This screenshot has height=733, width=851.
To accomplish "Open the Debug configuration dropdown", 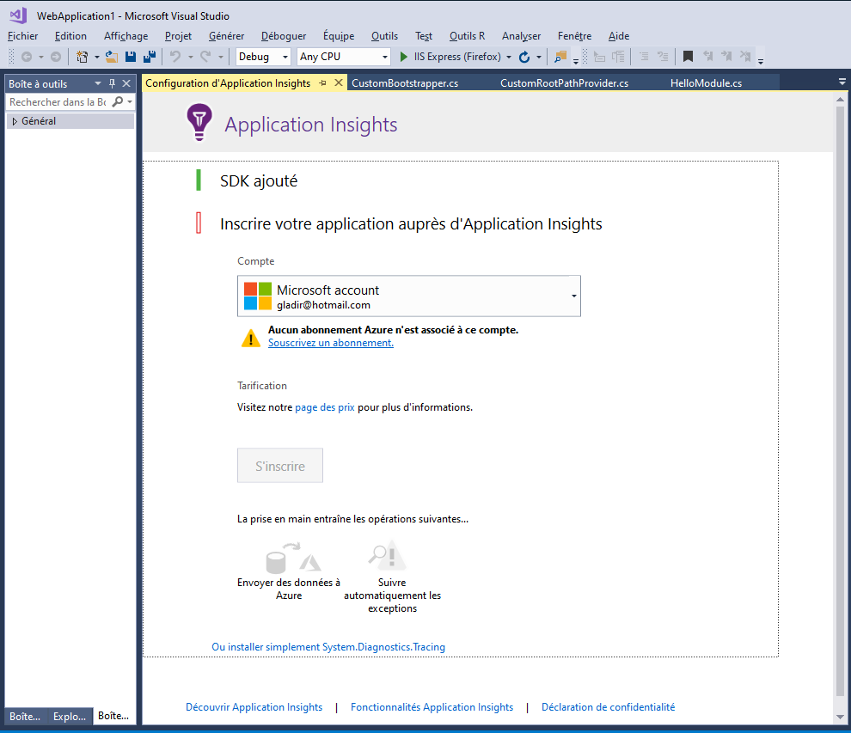I will [264, 57].
